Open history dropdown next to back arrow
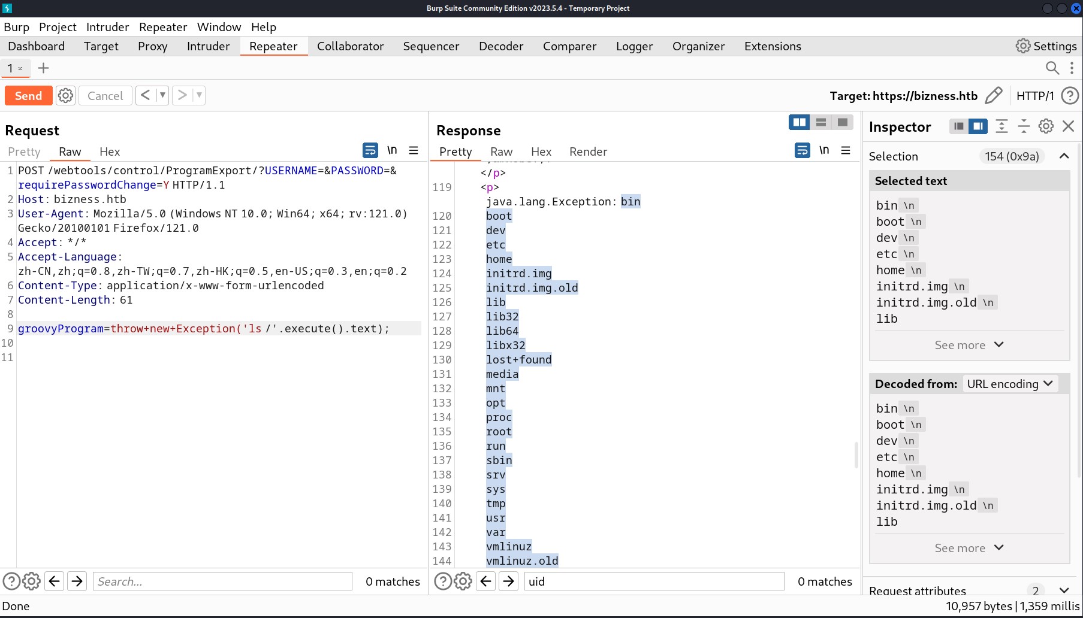Screen dimensions: 1083x618 (162, 95)
